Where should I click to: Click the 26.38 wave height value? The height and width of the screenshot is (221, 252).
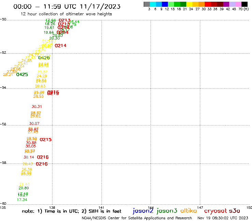point(27,169)
